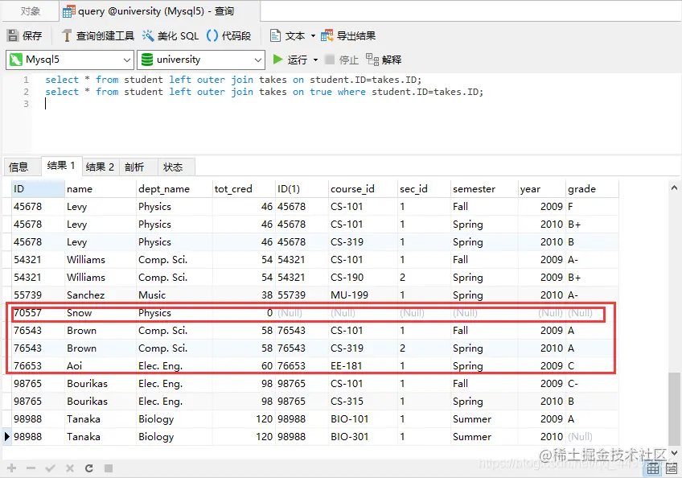The width and height of the screenshot is (682, 478).
Task: Click the refresh icon in bottom bar
Action: (x=89, y=468)
